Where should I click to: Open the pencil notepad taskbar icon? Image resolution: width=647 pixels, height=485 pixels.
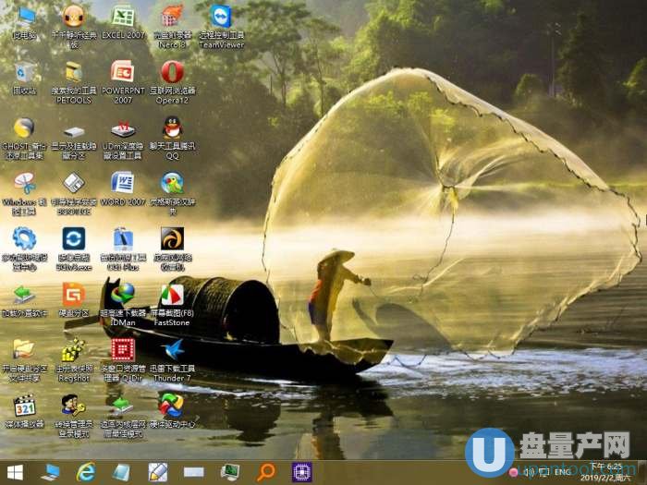[x=158, y=472]
